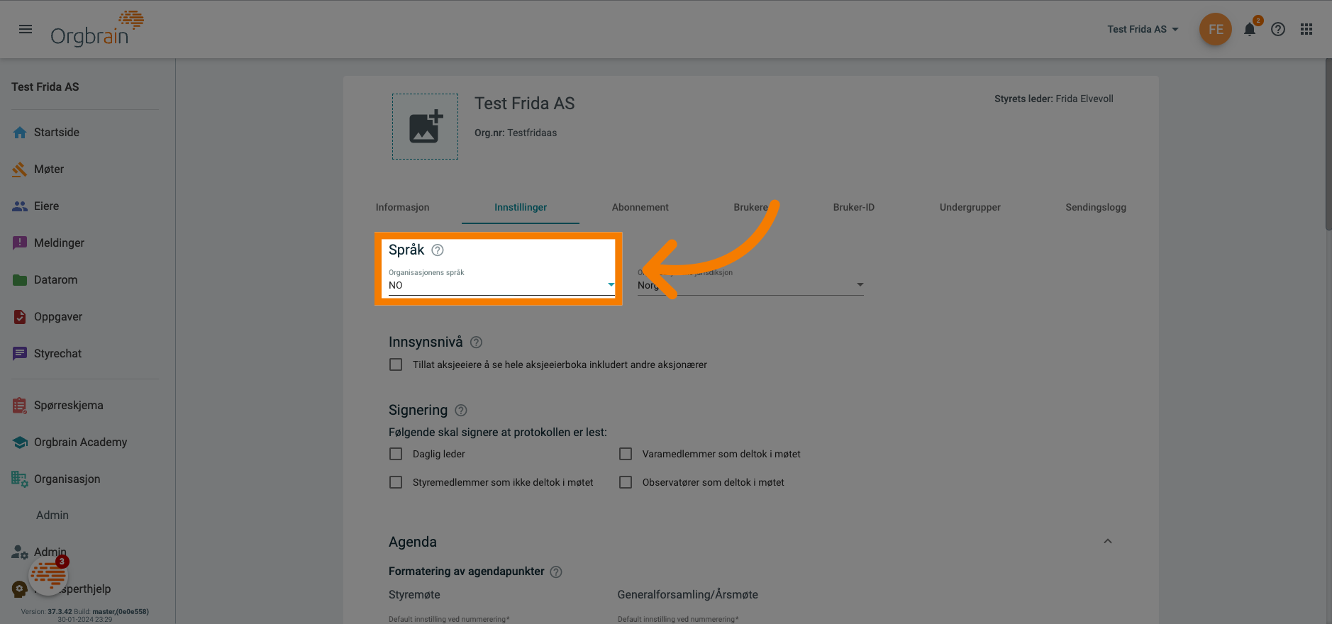The image size is (1332, 624).
Task: Click help icon beside Formatering av agendapunkter
Action: 556,572
